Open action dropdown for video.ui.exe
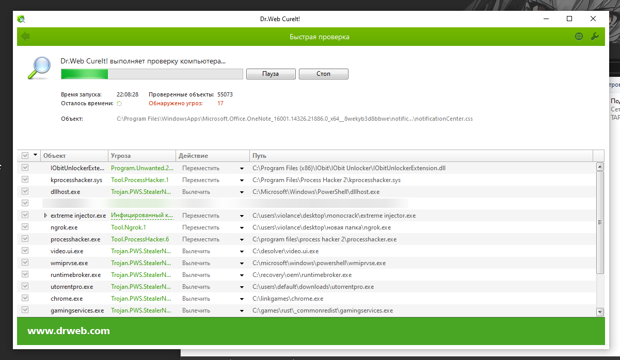The height and width of the screenshot is (360, 620). pyautogui.click(x=241, y=251)
